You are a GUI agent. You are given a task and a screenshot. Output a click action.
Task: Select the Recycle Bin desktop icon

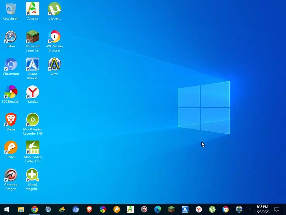(x=11, y=11)
